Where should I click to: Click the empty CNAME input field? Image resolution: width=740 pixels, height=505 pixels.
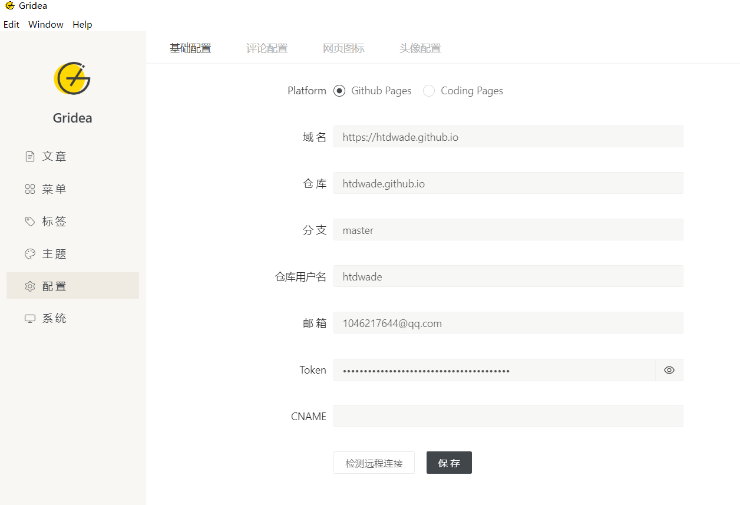(508, 416)
